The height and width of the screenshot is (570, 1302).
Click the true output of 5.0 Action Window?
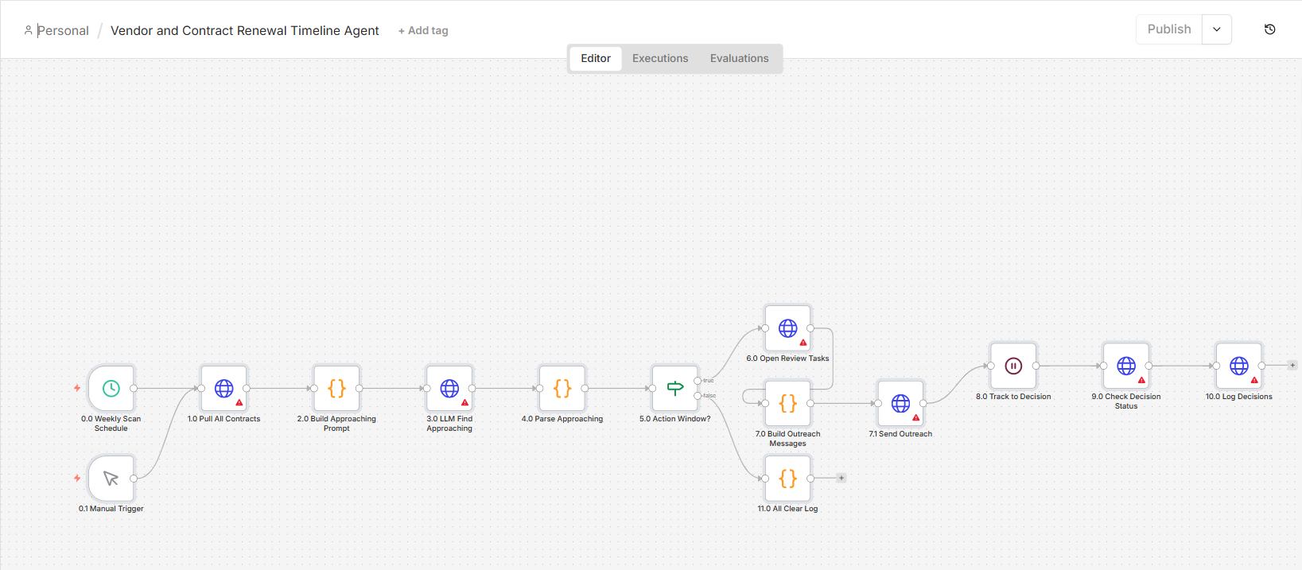(x=698, y=381)
